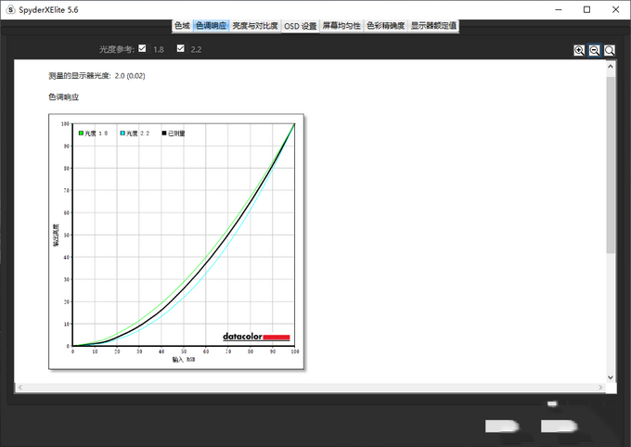Toggle the 1.8 gamma reference checkbox
The image size is (631, 447).
142,48
